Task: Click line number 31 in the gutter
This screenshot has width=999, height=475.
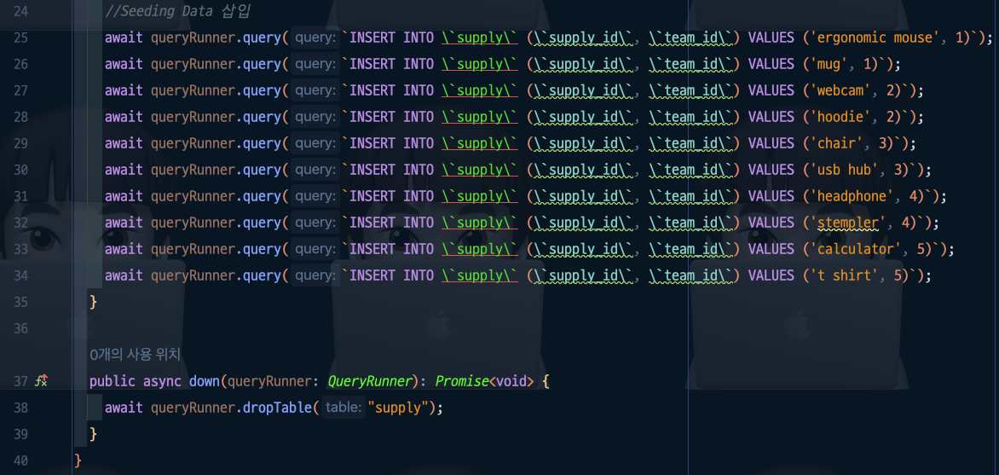Action: pos(20,196)
